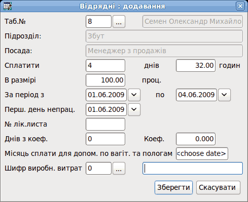Click the Шифр виробн. витрат code field
Screen dimensions: 248x202
click(x=98, y=168)
